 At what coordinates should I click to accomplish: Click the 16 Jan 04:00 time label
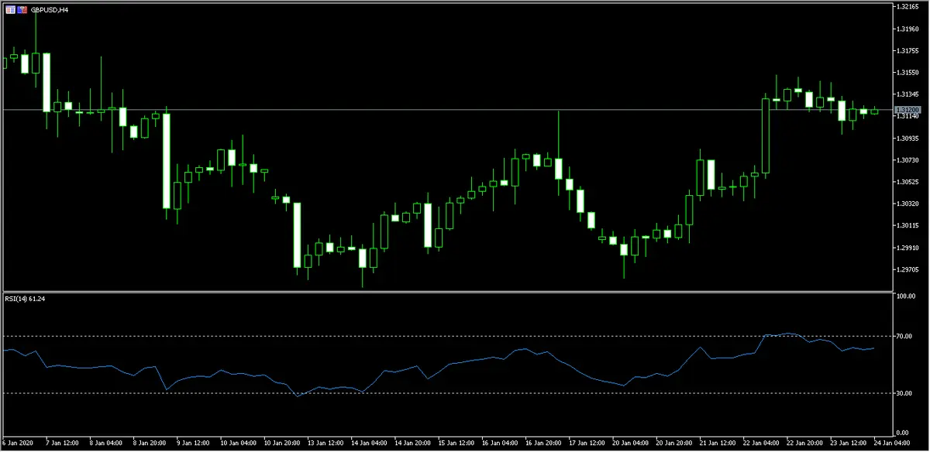point(501,443)
